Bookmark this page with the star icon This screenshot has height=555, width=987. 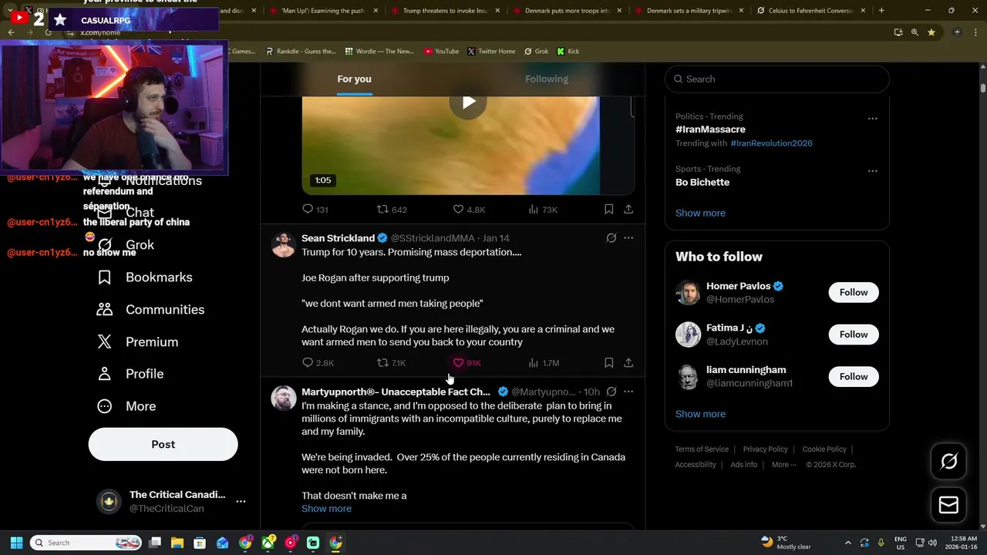pos(931,32)
